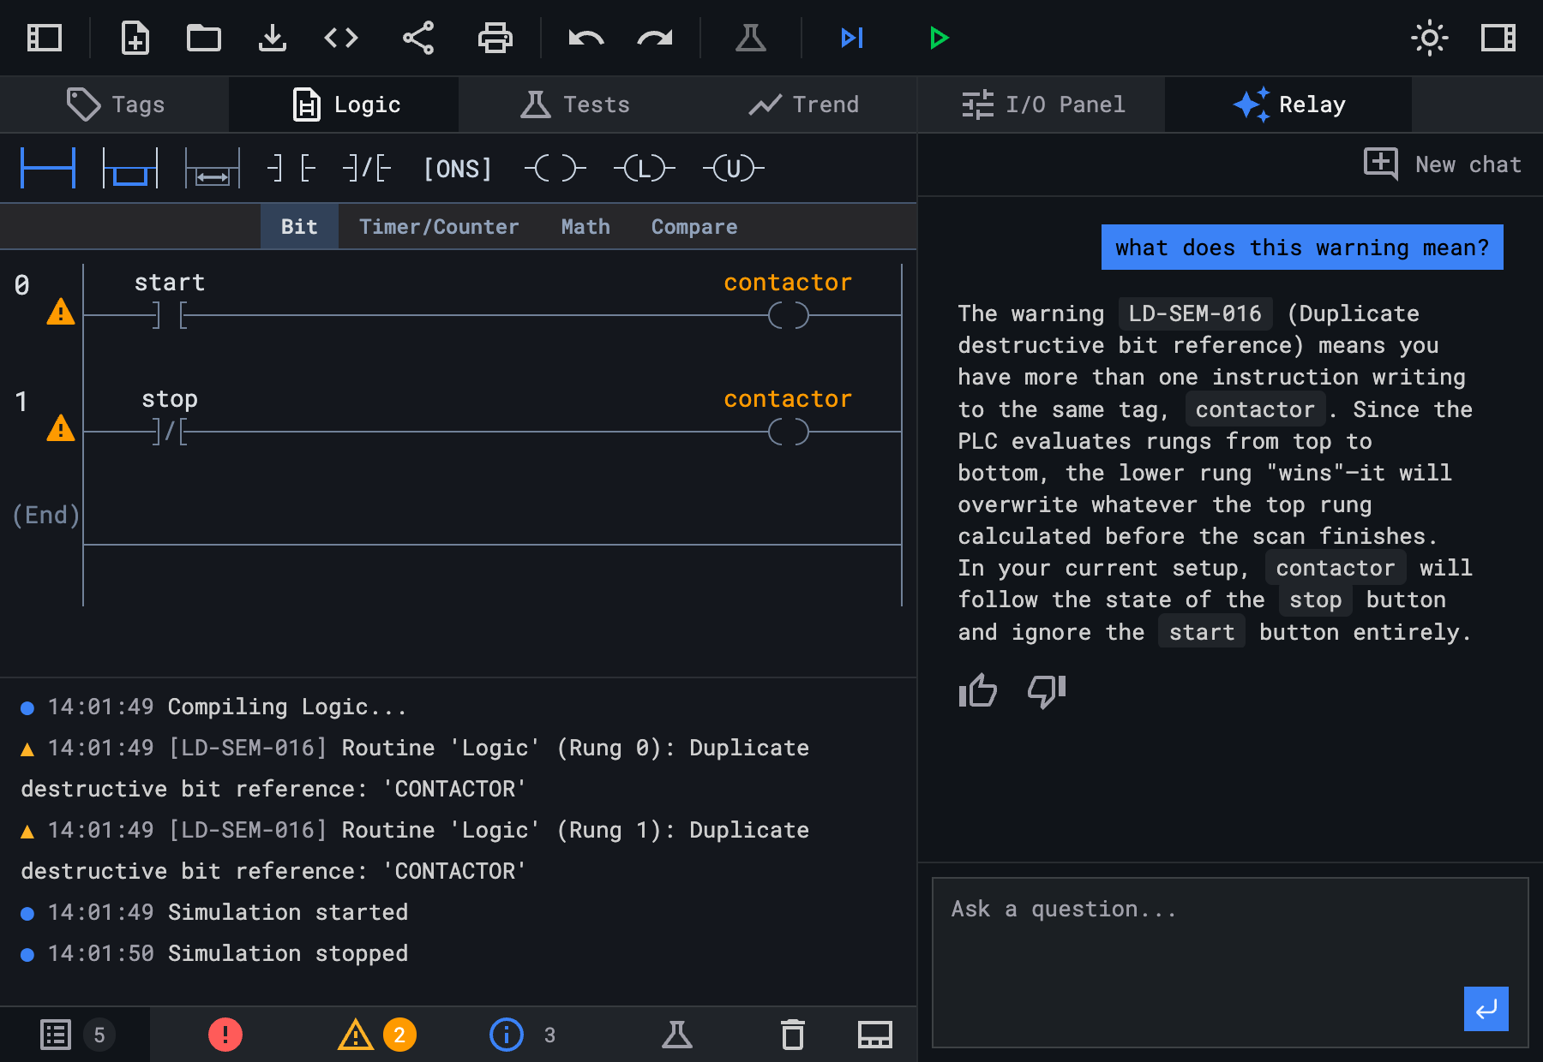Click the (End) rung label
The image size is (1543, 1062).
point(46,515)
